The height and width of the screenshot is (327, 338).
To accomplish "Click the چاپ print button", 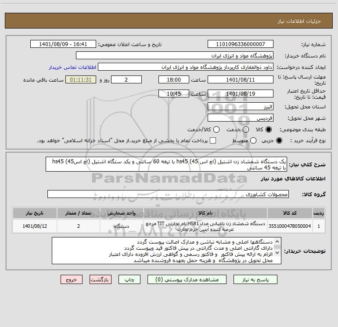I will [x=129, y=280].
